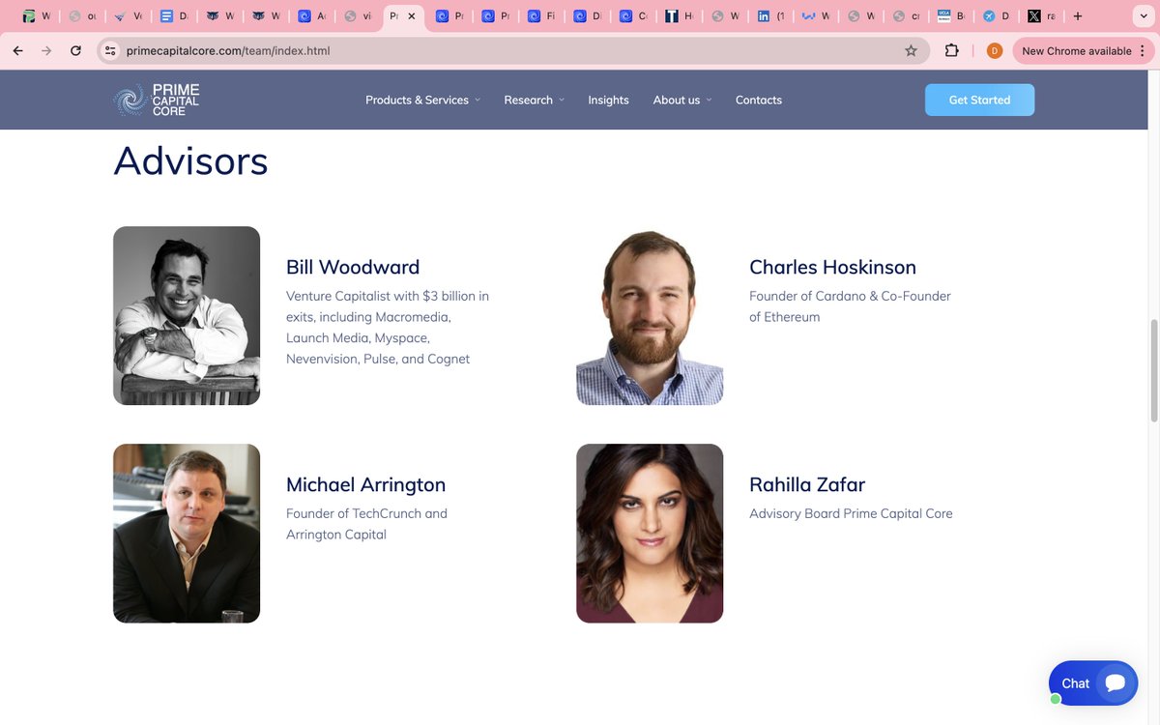
Task: Reload the current page
Action: click(75, 50)
